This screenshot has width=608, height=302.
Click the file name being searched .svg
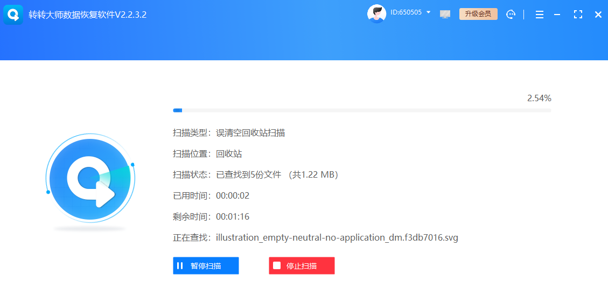tap(337, 237)
